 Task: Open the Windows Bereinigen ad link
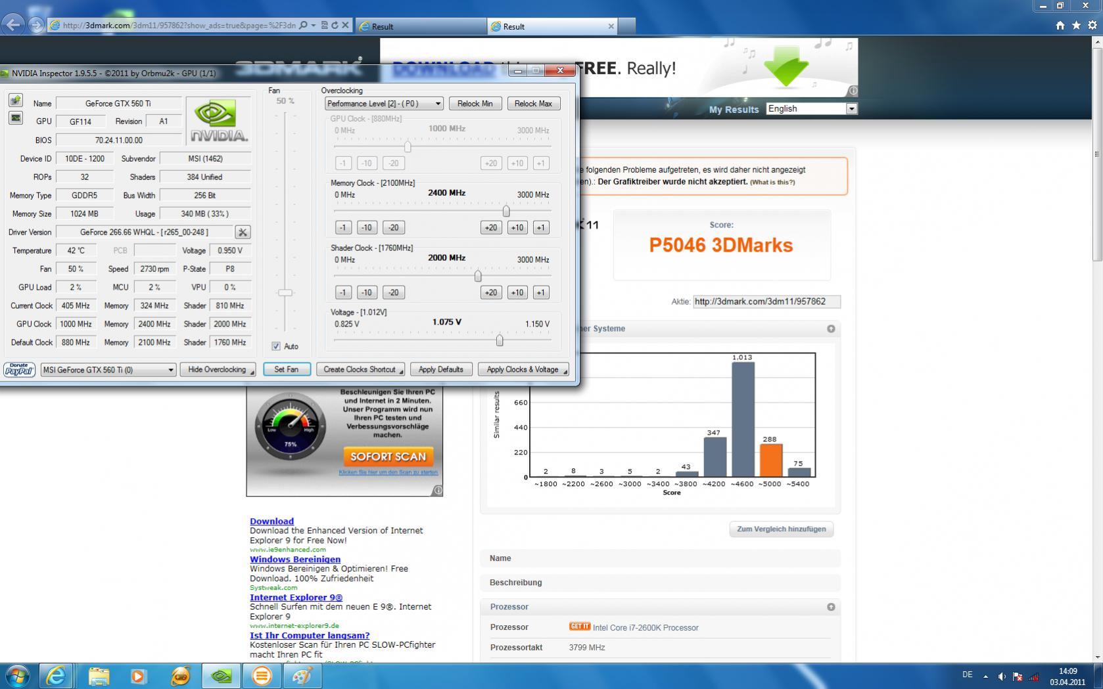pos(295,559)
